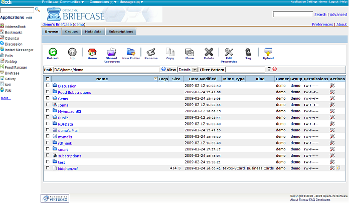Click the Tag toolbar icon
The height and width of the screenshot is (211, 351).
tap(248, 52)
